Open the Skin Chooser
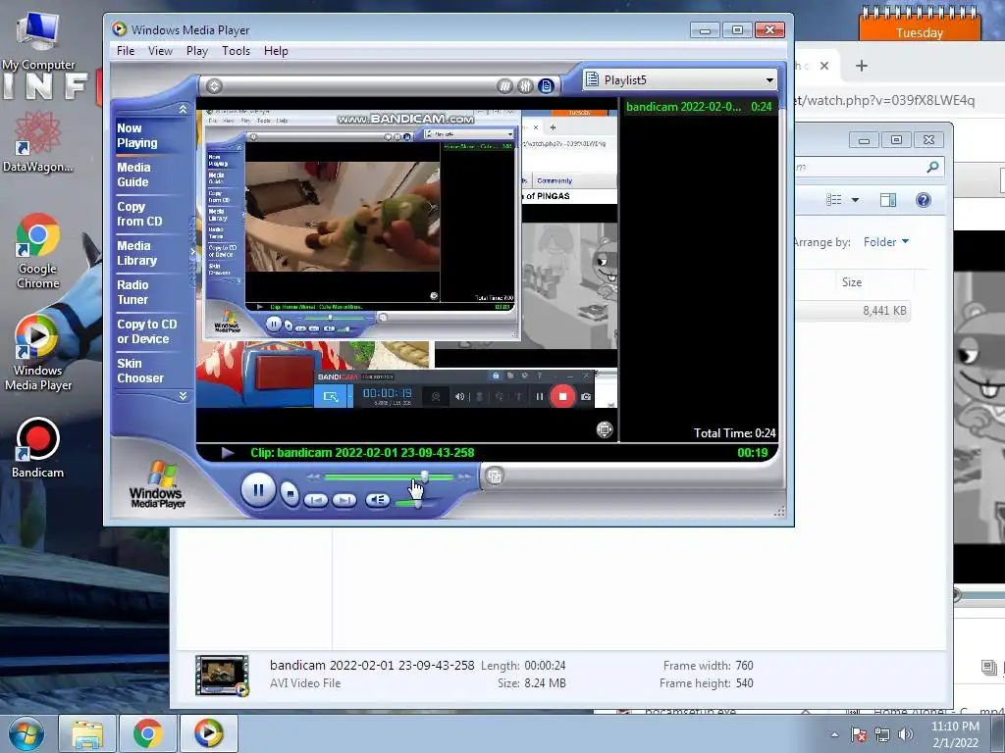The width and height of the screenshot is (1005, 753). click(x=139, y=370)
